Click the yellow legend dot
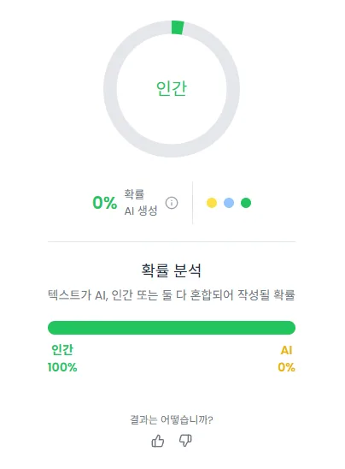The image size is (345, 469). [212, 203]
